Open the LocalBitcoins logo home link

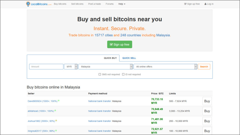point(39,4)
